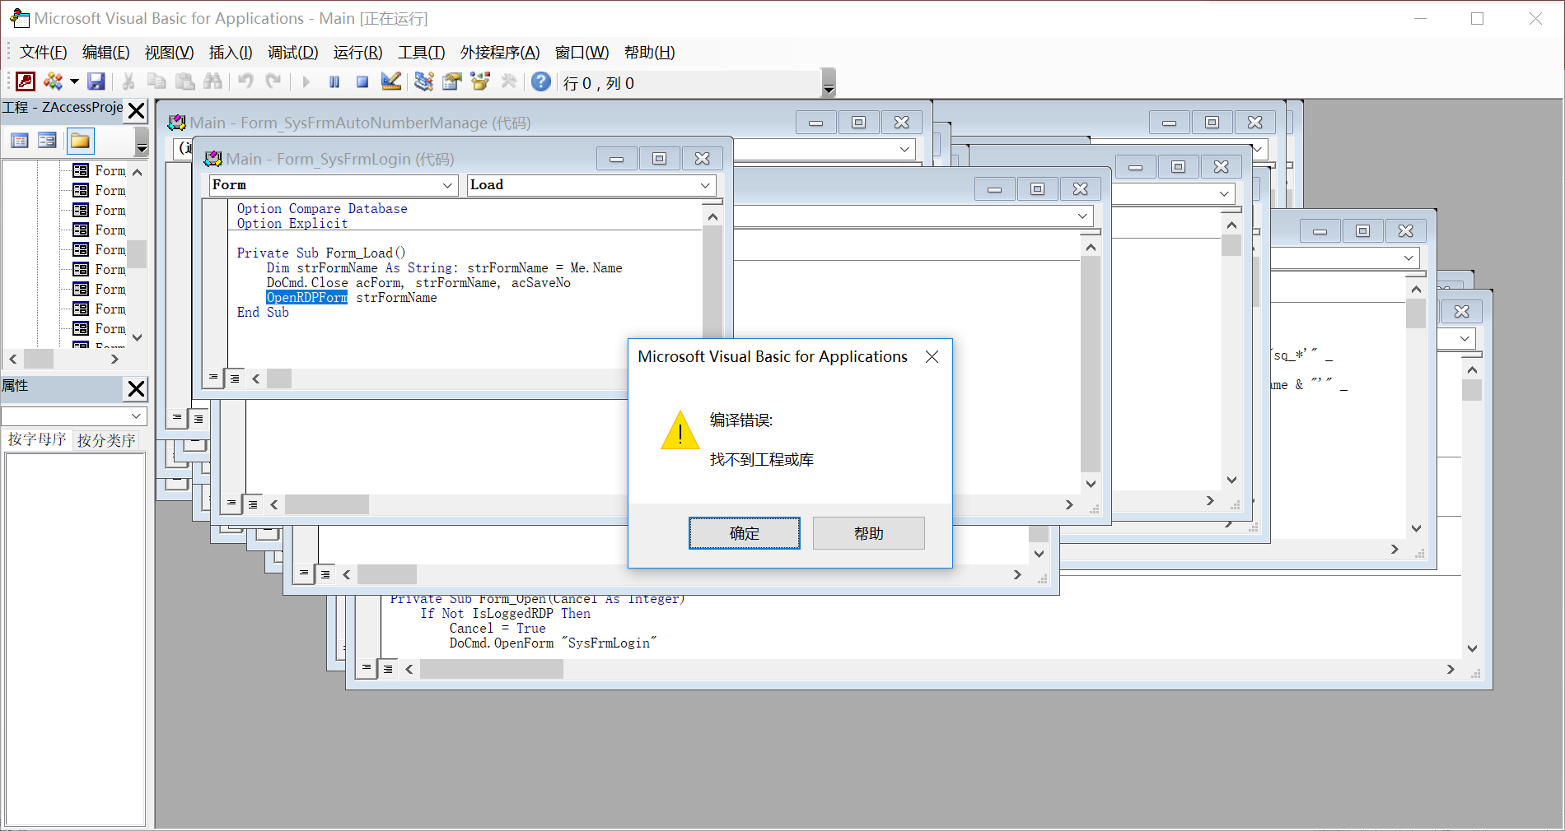This screenshot has width=1565, height=831.
Task: Open the 帮助(H) menu
Action: pyautogui.click(x=650, y=53)
